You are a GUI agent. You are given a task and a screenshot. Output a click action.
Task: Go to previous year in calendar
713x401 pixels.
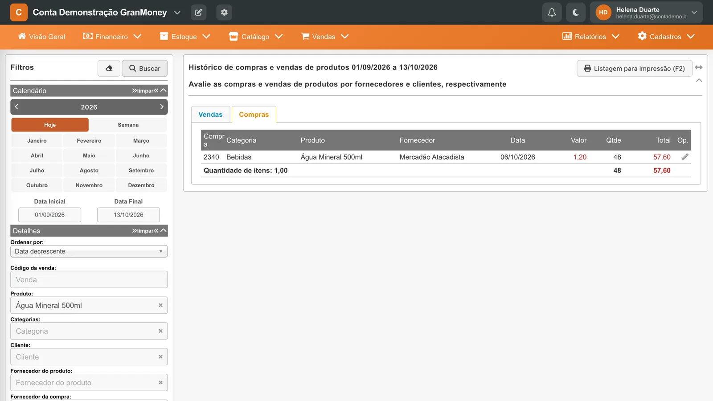16,107
